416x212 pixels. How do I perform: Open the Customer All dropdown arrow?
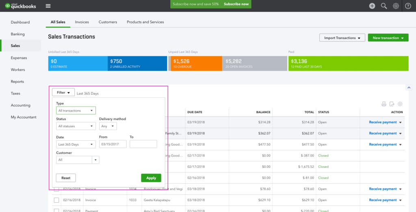coord(95,160)
